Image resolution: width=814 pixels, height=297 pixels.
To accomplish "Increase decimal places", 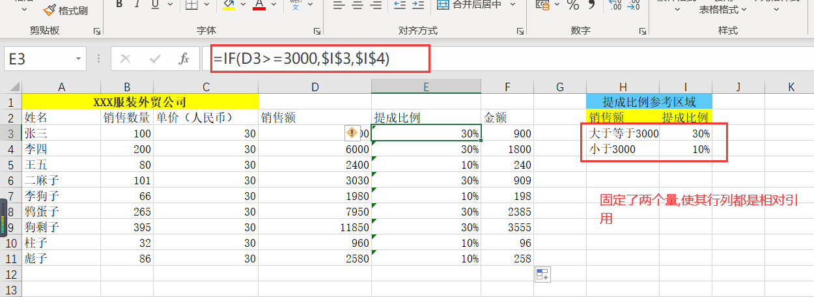I will coord(615,5).
